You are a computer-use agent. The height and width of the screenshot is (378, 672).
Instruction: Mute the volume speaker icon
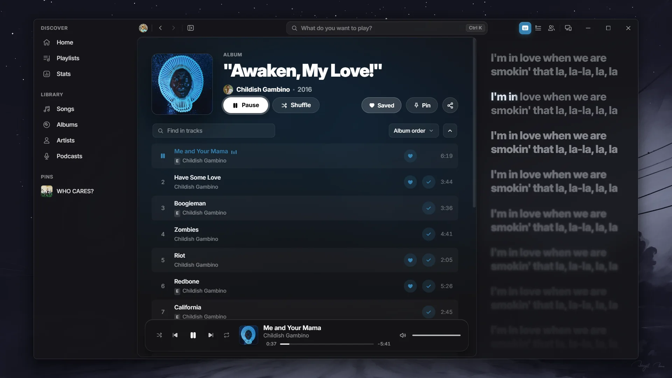point(403,335)
